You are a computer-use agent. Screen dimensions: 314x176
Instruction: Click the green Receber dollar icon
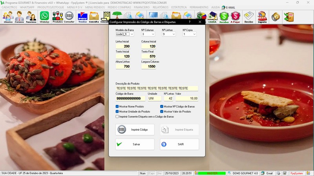[x=224, y=17]
